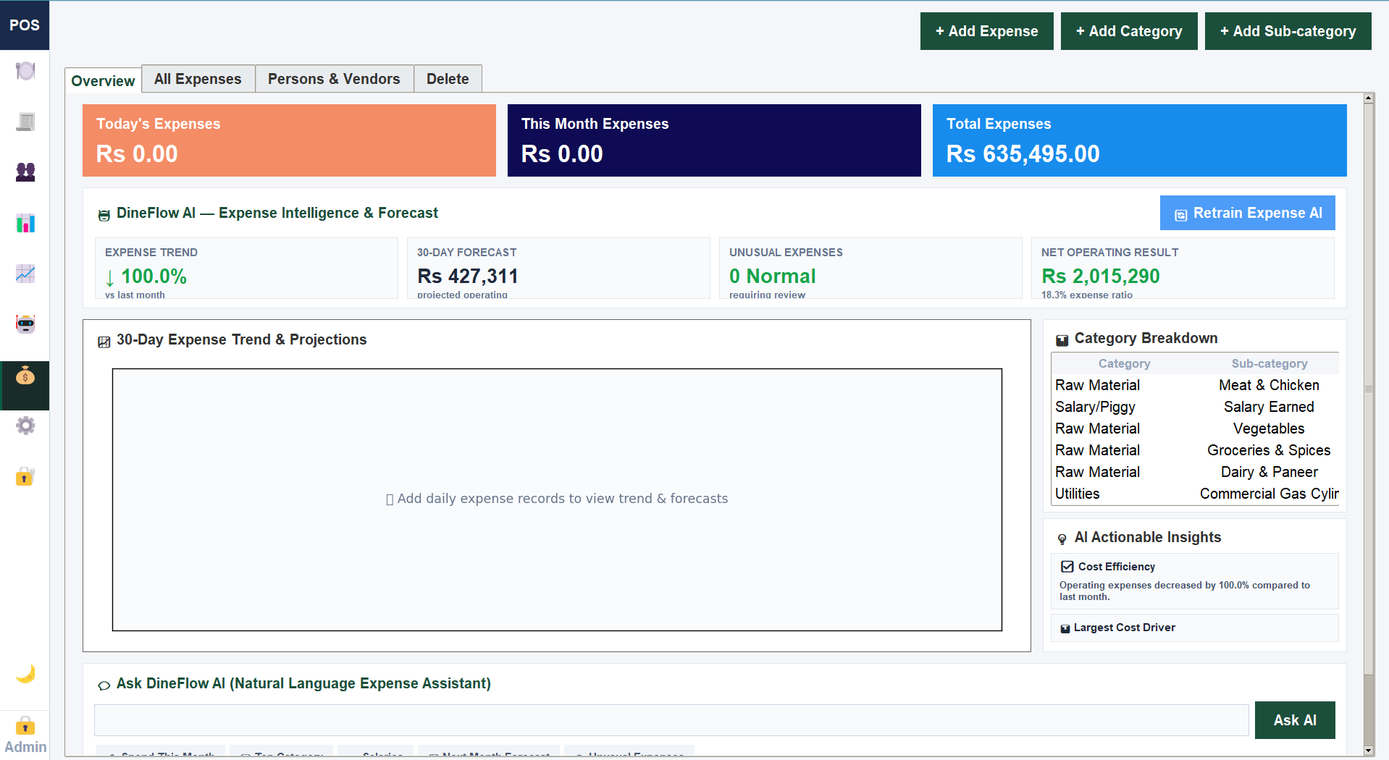Click the Groceries & Spices sub-category cell
This screenshot has height=760, width=1389.
point(1269,450)
